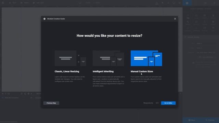Click the Intelligent Inheriting description text

coord(108,81)
